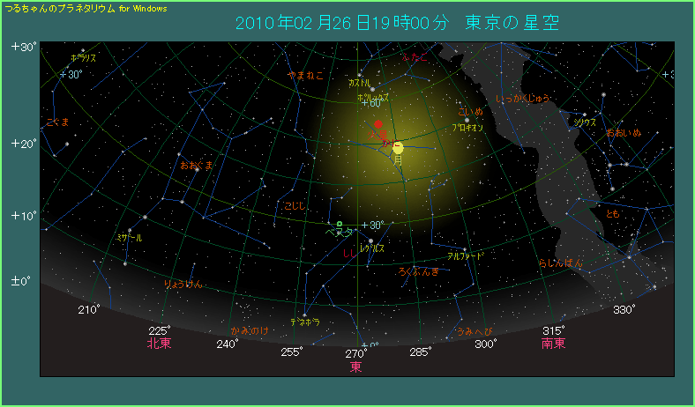Click the green Vesta (ベスタ) marker
695x407 pixels.
coord(340,224)
